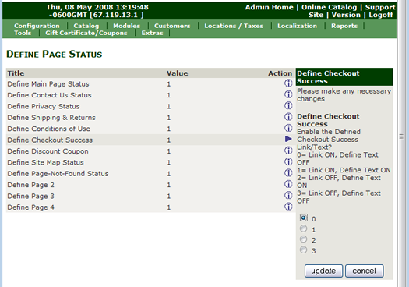The width and height of the screenshot is (409, 287).
Task: Select the Define Page 3 row
Action: click(150, 196)
